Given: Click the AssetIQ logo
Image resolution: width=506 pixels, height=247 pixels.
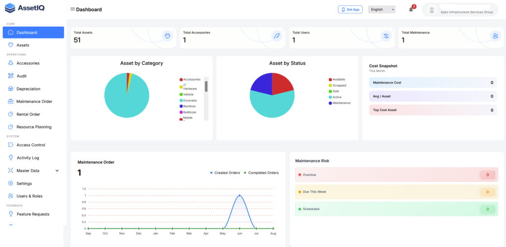Looking at the screenshot, I should pyautogui.click(x=25, y=7).
